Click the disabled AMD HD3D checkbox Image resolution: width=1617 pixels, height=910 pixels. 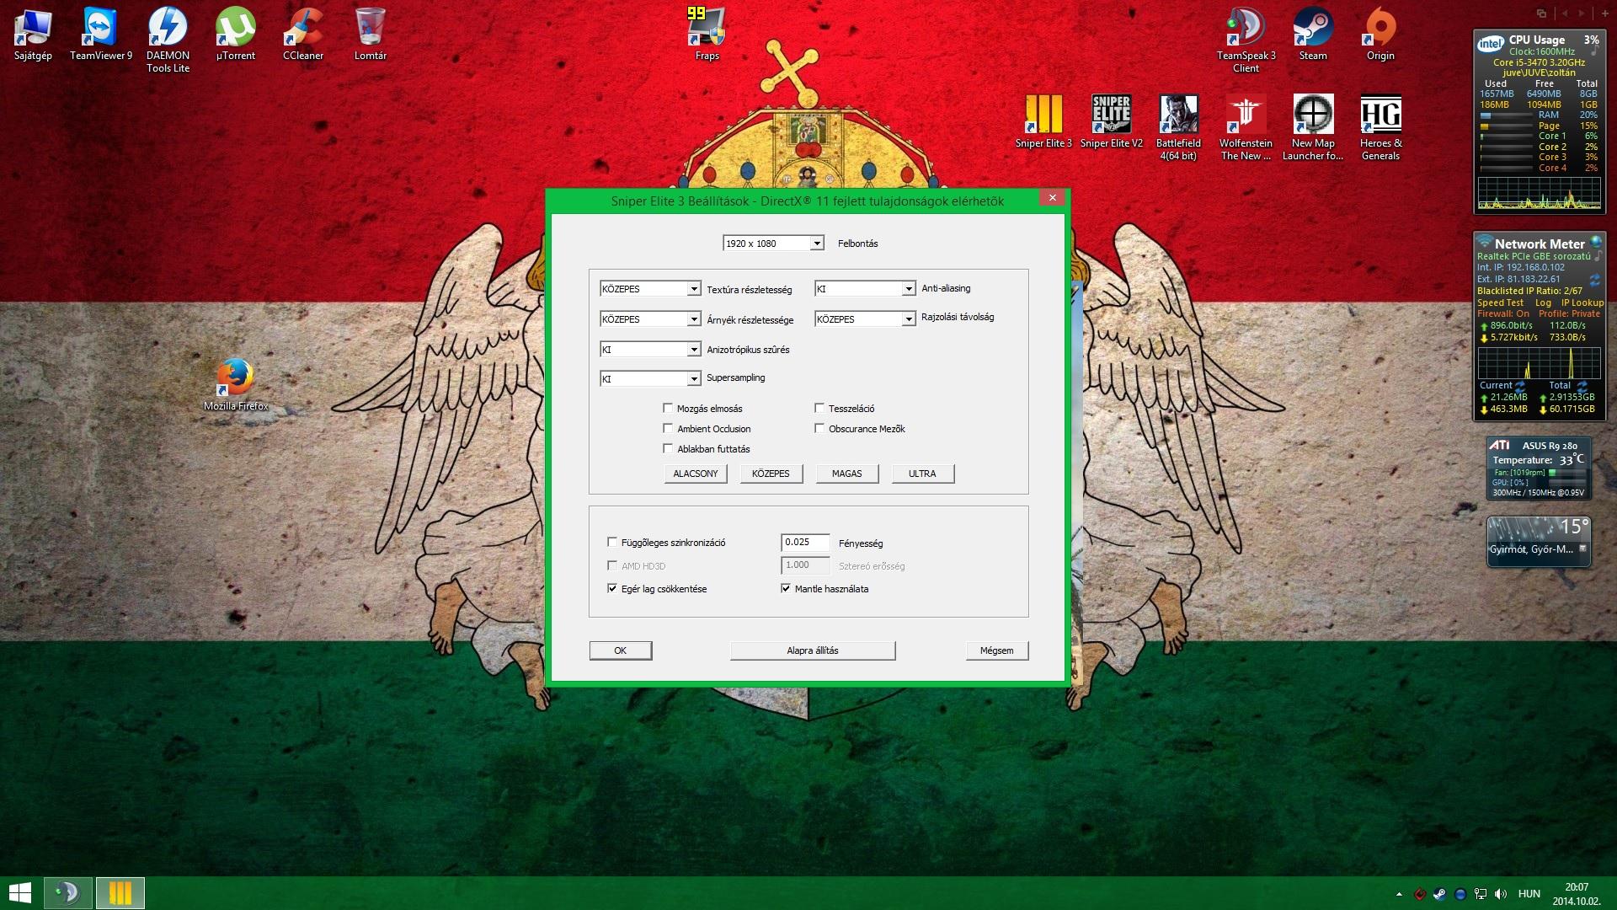[x=612, y=566]
